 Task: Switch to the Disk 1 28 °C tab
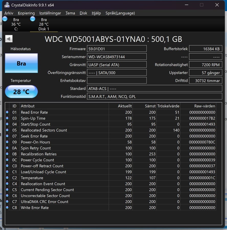pyautogui.click(x=44, y=24)
